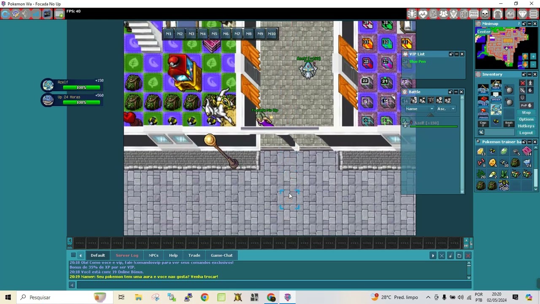Toggle the hand secure mode icon
540x304 pixels.
pyautogui.click(x=530, y=90)
